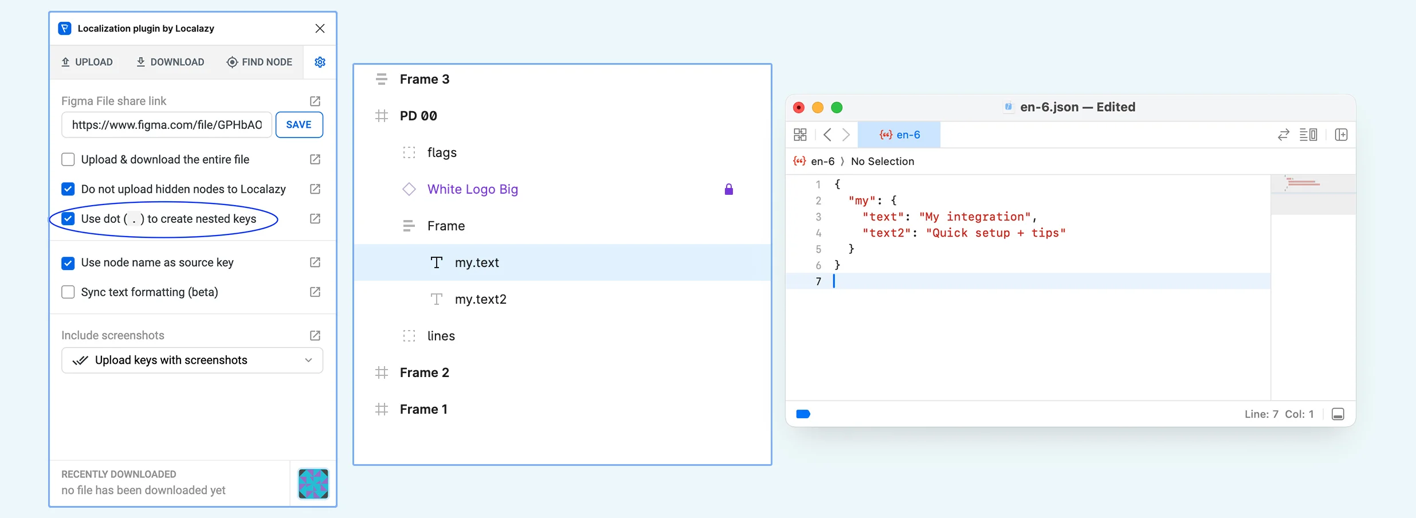Enable 'Upload & download the entire file'

68,159
